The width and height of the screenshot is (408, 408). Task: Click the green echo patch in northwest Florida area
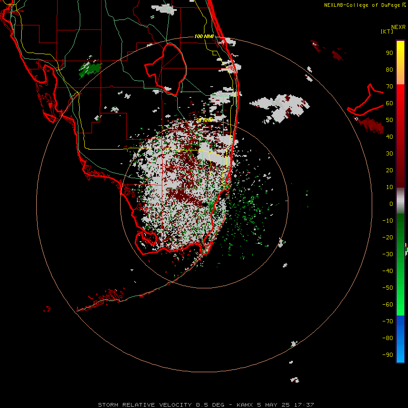click(90, 69)
